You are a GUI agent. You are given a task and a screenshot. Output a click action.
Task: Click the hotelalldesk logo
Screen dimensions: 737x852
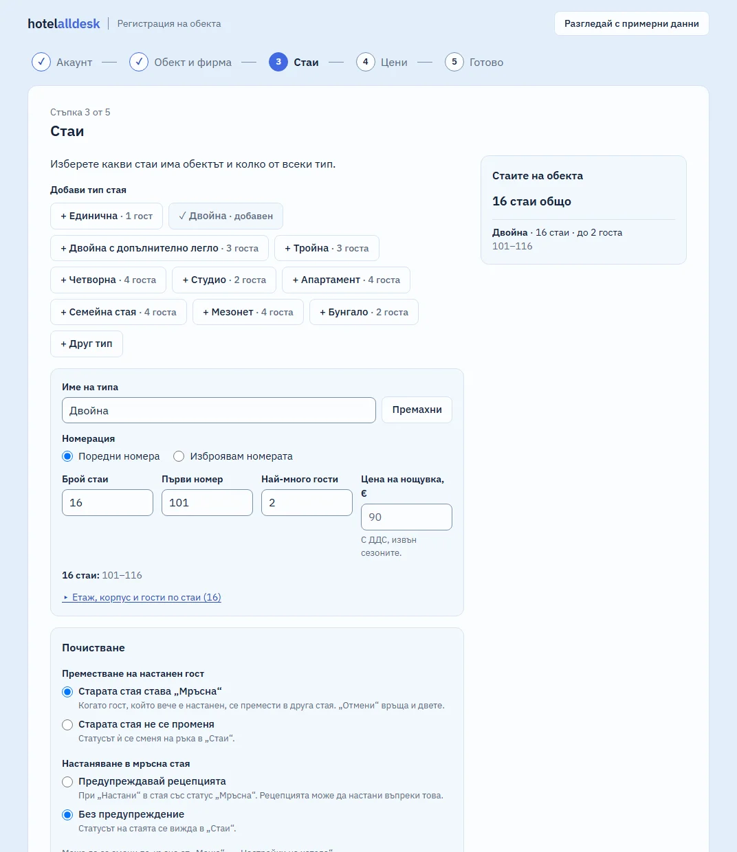point(64,23)
